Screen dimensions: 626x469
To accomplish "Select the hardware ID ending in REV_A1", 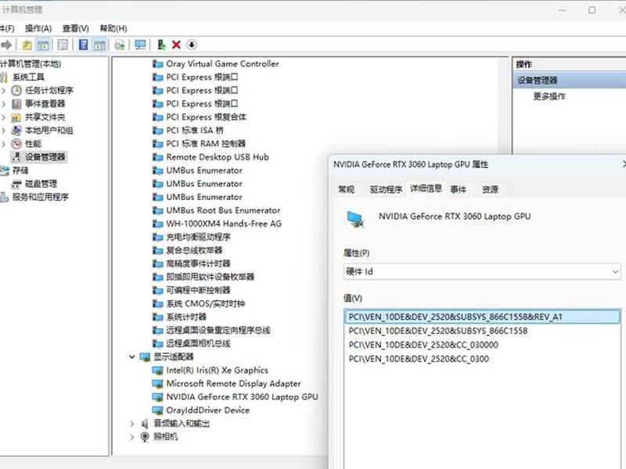I will pos(482,317).
